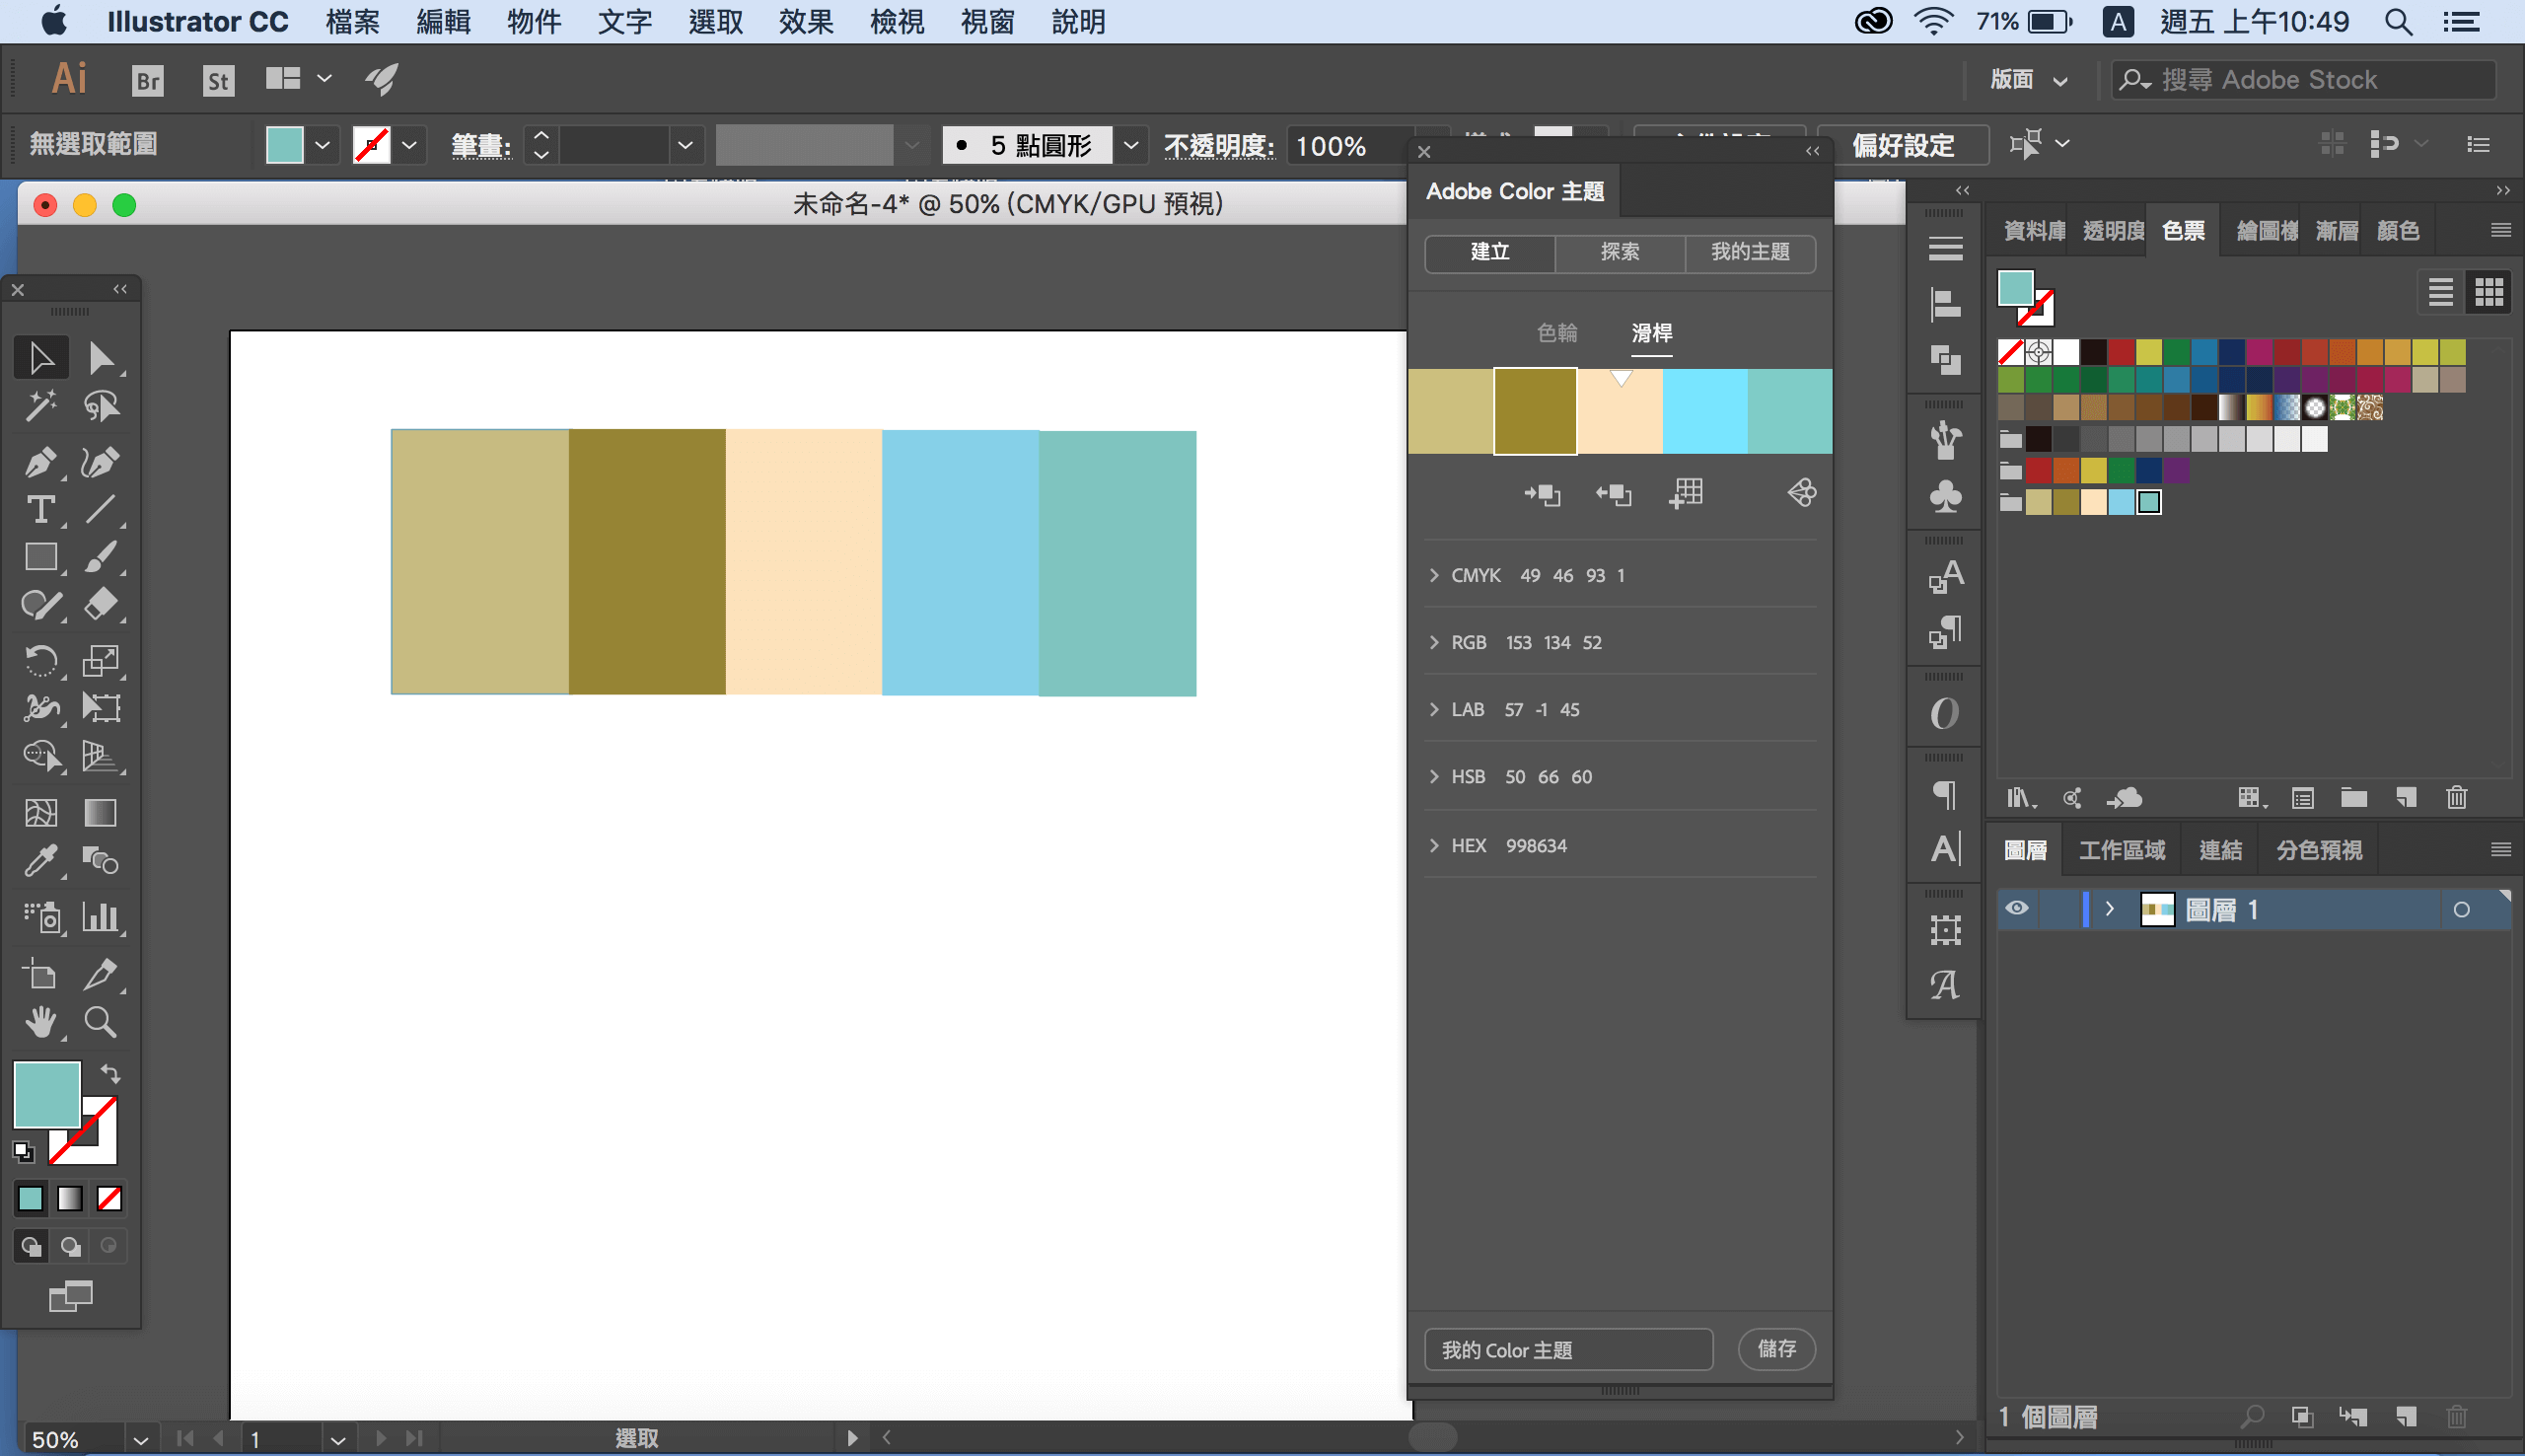Viewport: 2525px width, 1456px height.
Task: Select the Hand tool
Action: tap(40, 1022)
